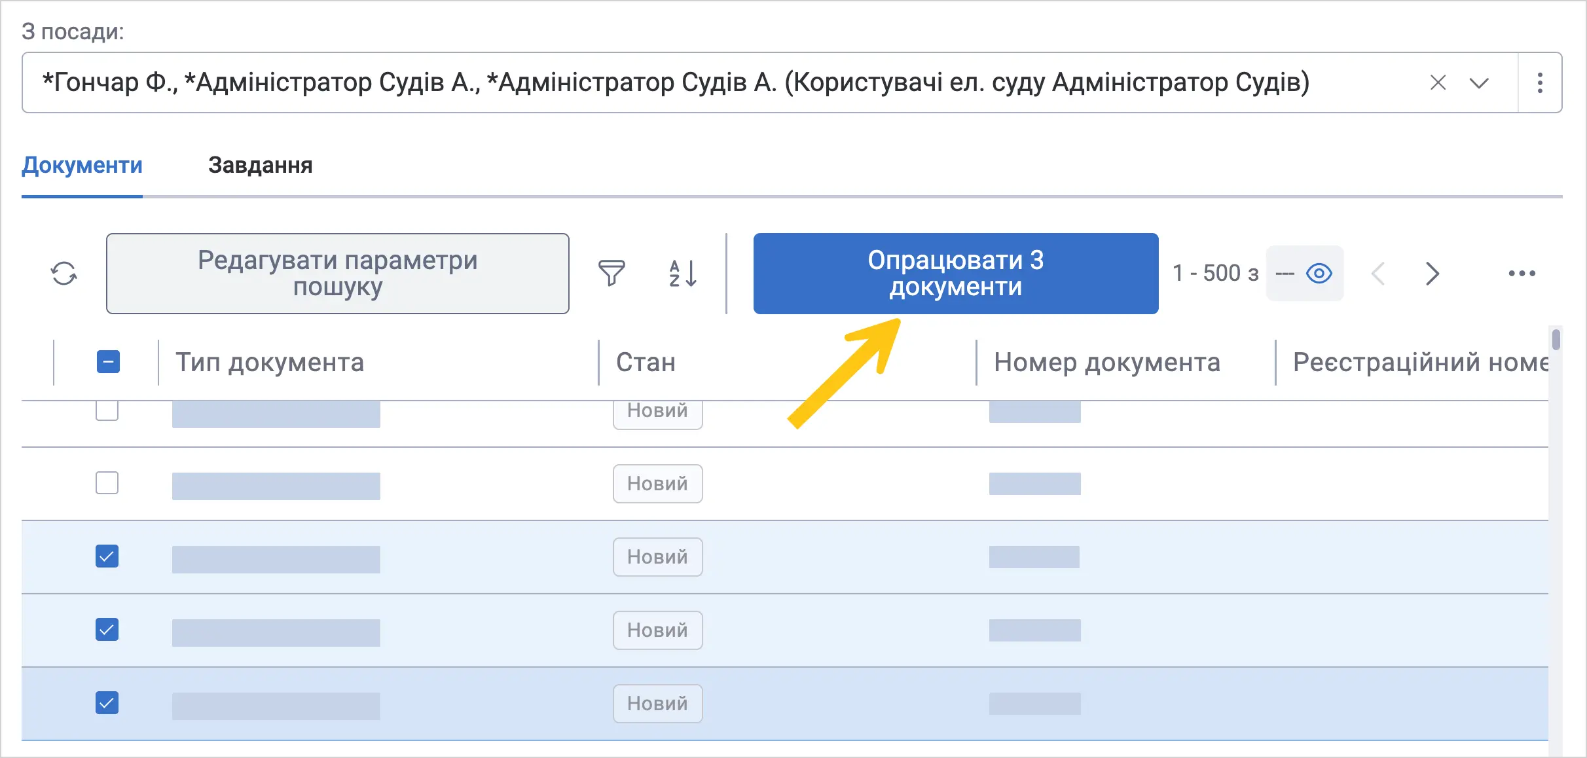Click Опрацювати 3 документи button
The height and width of the screenshot is (758, 1587).
coord(956,274)
